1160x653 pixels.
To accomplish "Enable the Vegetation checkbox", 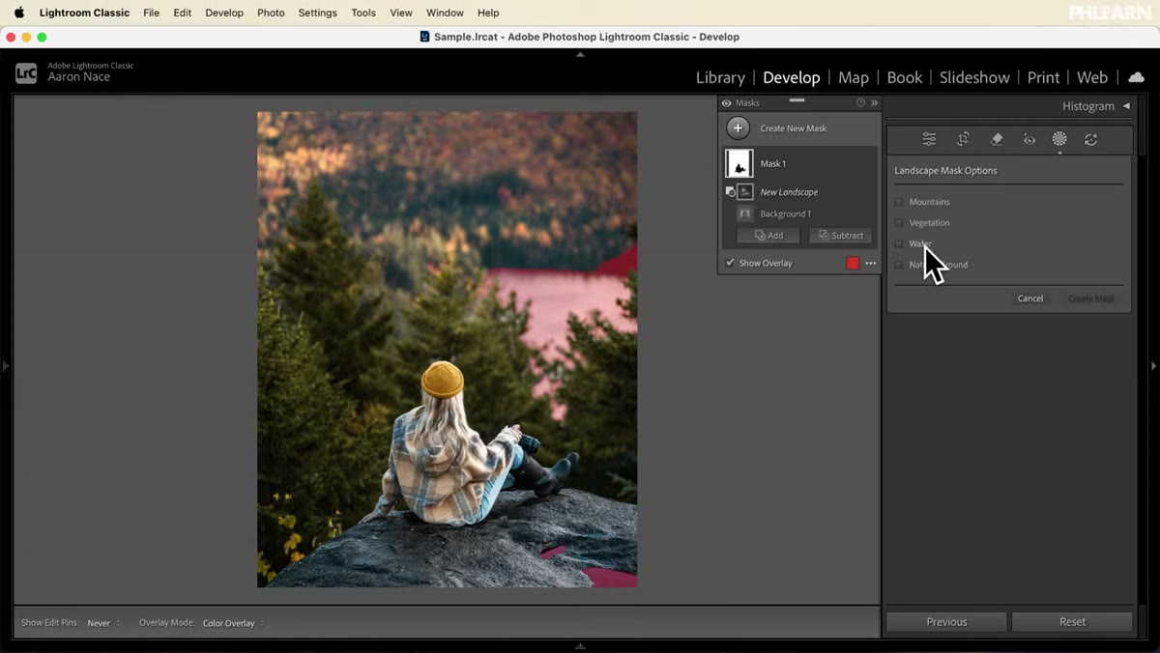I will point(899,222).
